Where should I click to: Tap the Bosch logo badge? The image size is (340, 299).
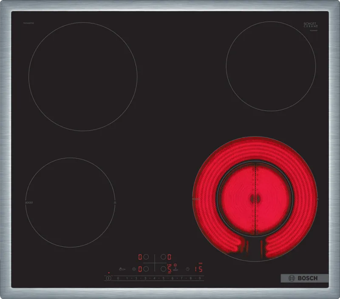(x=304, y=278)
